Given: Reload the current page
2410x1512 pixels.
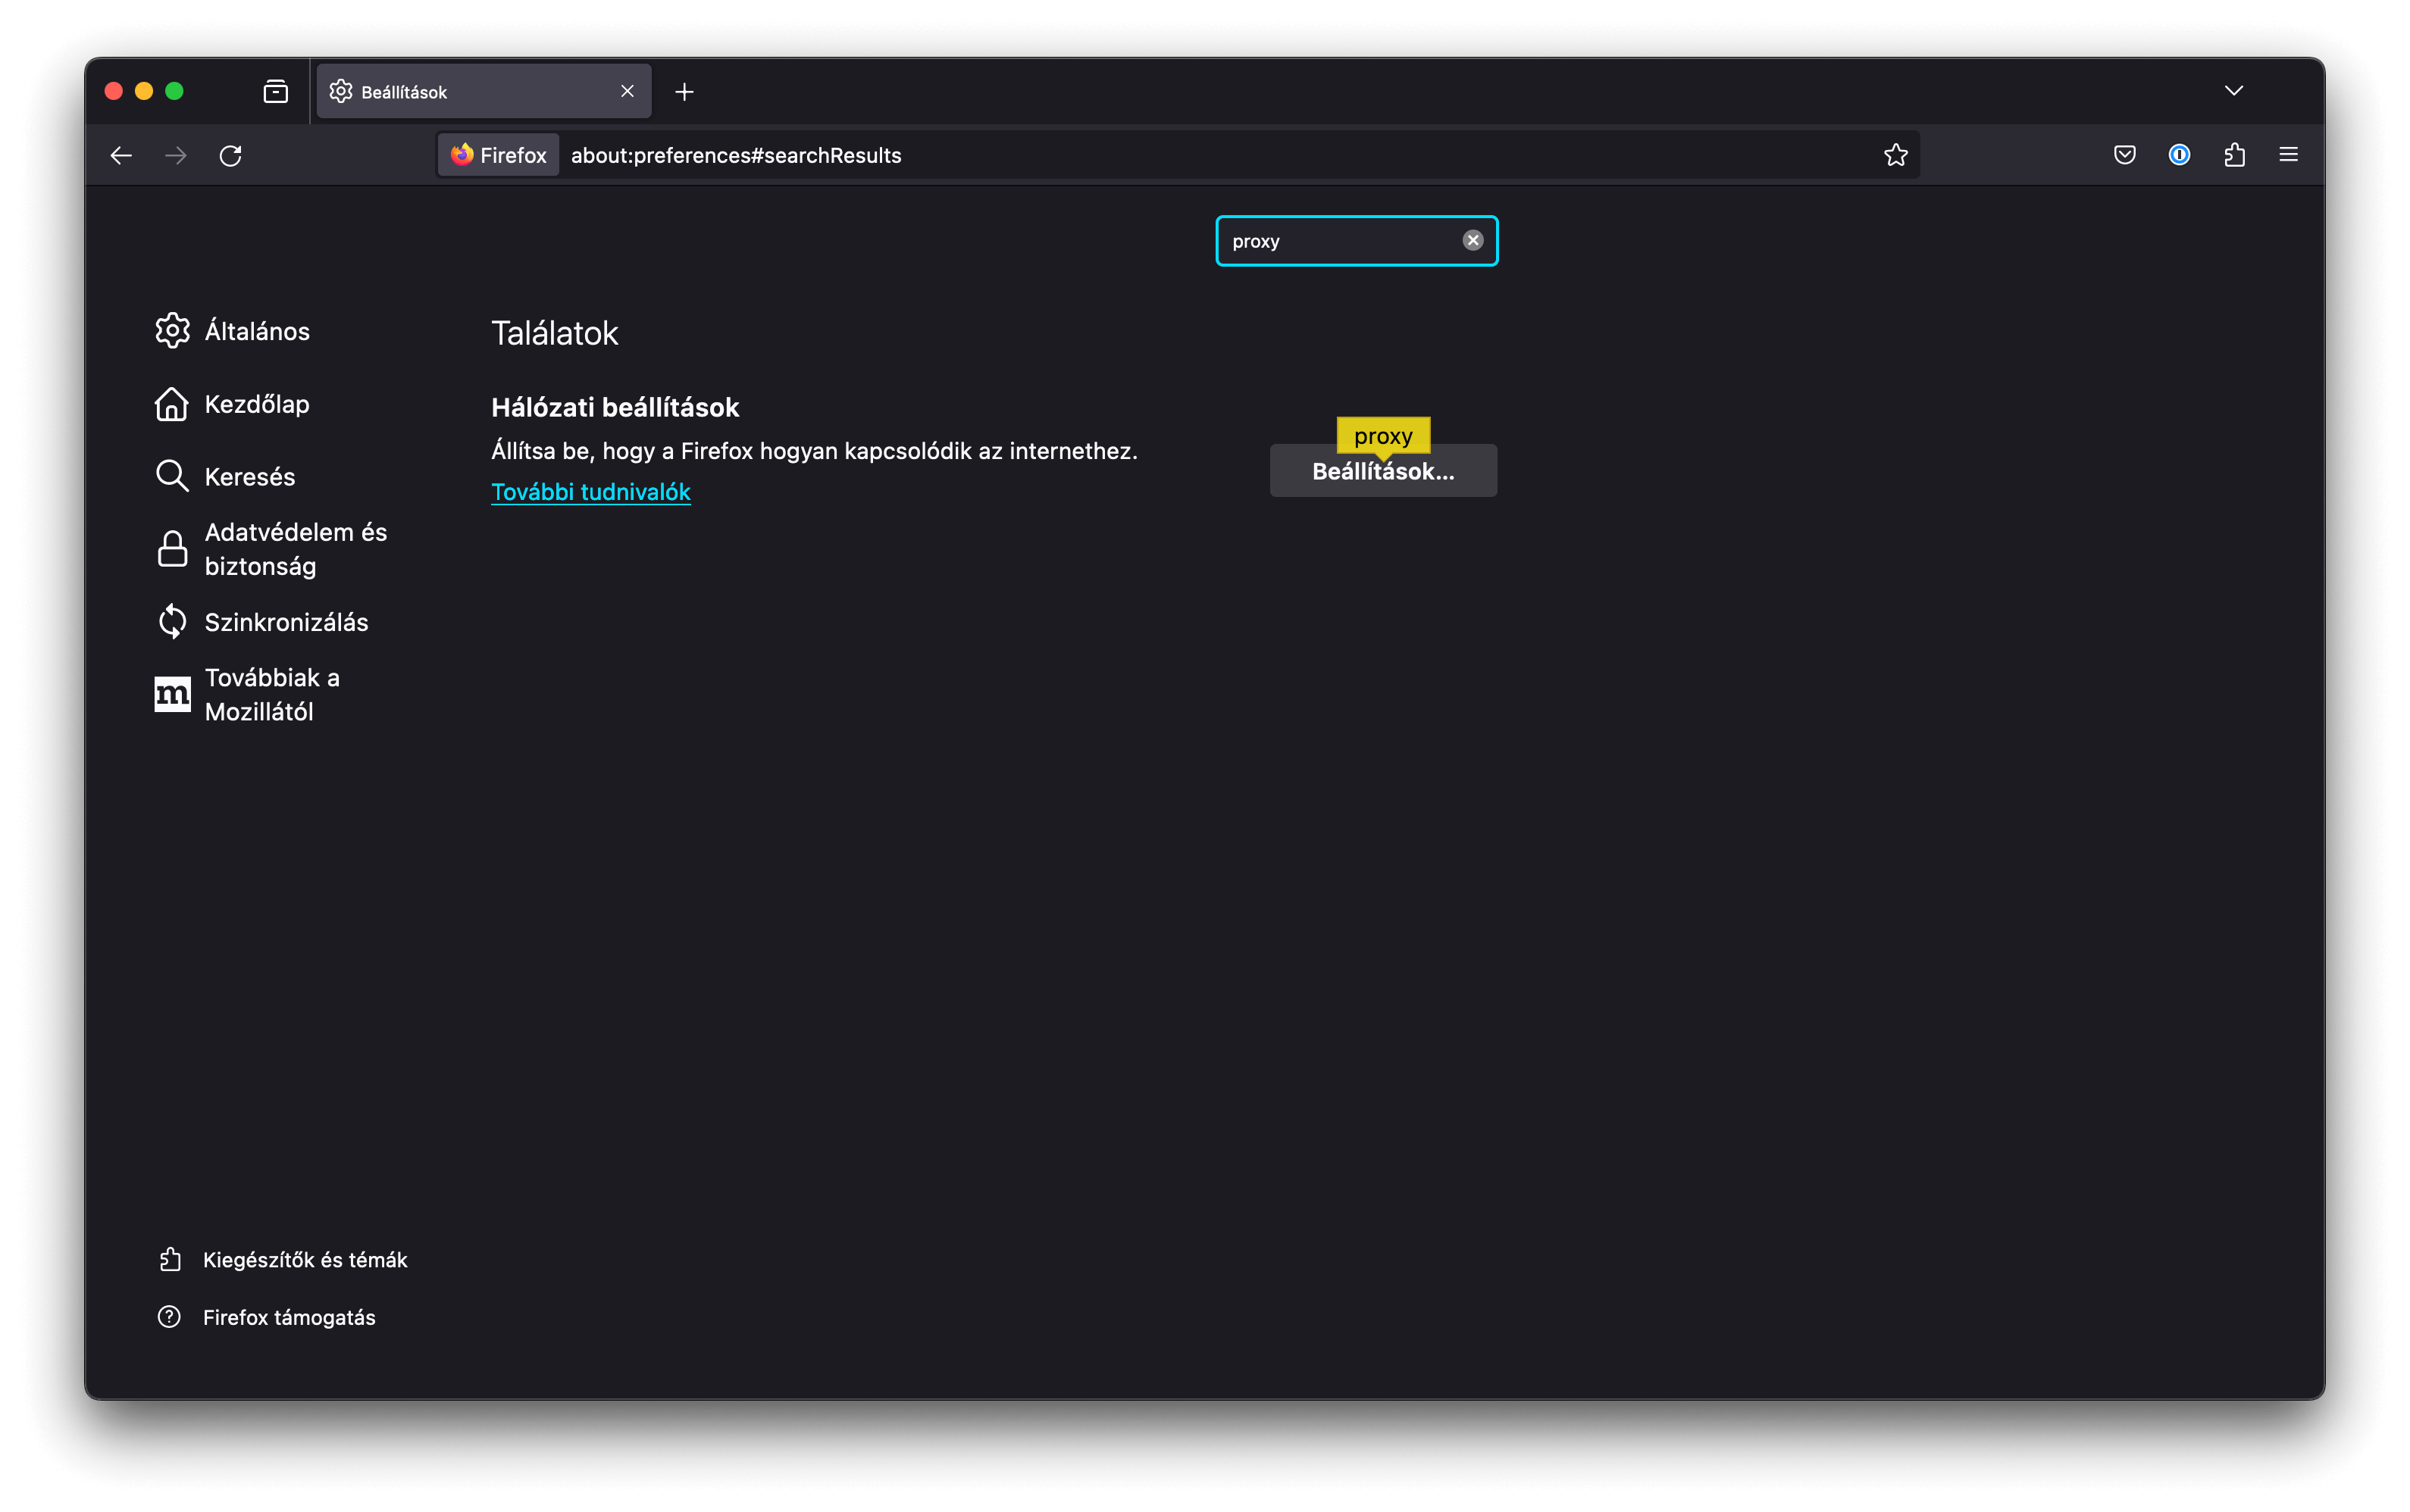Looking at the screenshot, I should pyautogui.click(x=231, y=155).
